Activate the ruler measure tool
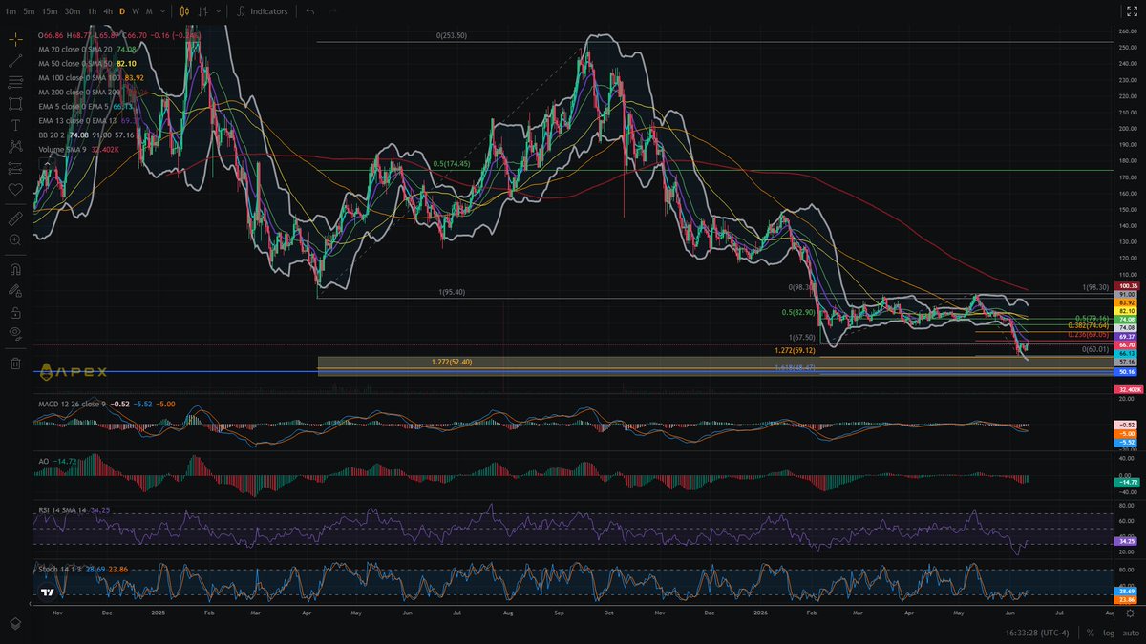This screenshot has width=1146, height=644. pos(15,218)
